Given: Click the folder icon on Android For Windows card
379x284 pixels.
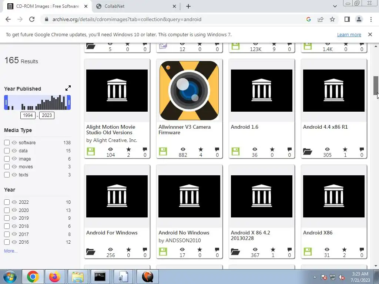Looking at the screenshot, I should coord(91,252).
